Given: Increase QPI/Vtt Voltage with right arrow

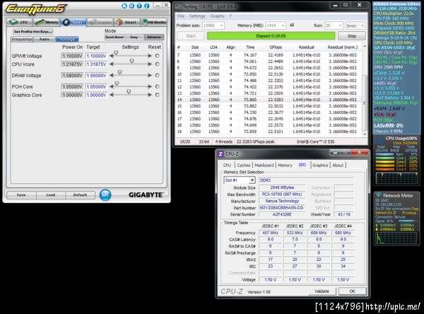Looking at the screenshot, I should [x=150, y=56].
